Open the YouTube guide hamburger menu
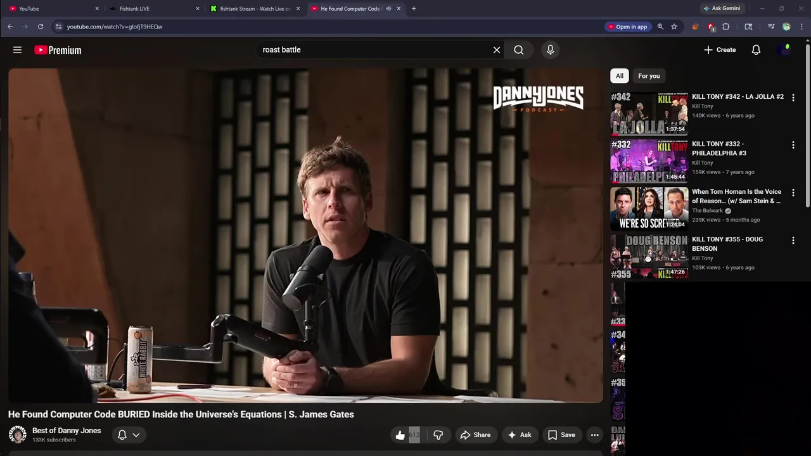 click(18, 50)
